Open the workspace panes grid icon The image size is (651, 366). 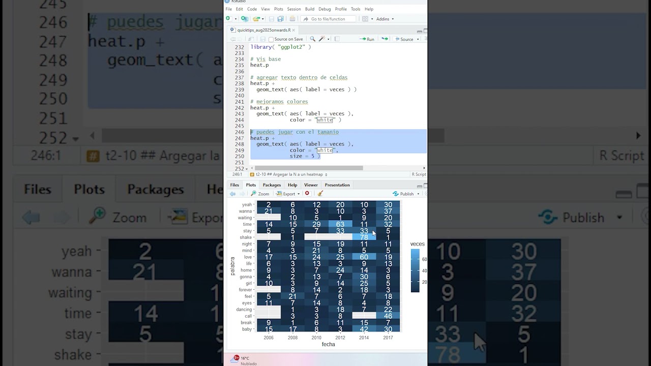coord(365,19)
